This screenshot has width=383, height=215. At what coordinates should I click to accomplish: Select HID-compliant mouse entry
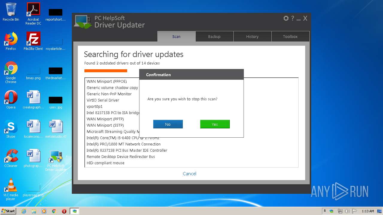tap(106, 163)
